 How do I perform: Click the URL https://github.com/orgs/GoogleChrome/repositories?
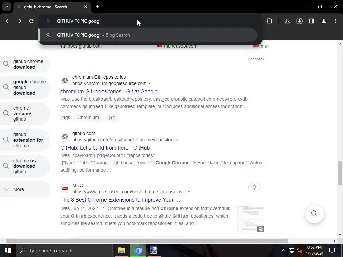[x=125, y=140]
